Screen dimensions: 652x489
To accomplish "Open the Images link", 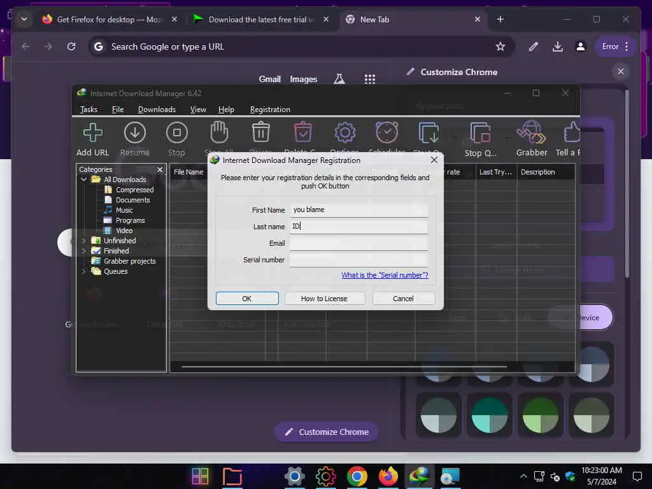I will 304,79.
